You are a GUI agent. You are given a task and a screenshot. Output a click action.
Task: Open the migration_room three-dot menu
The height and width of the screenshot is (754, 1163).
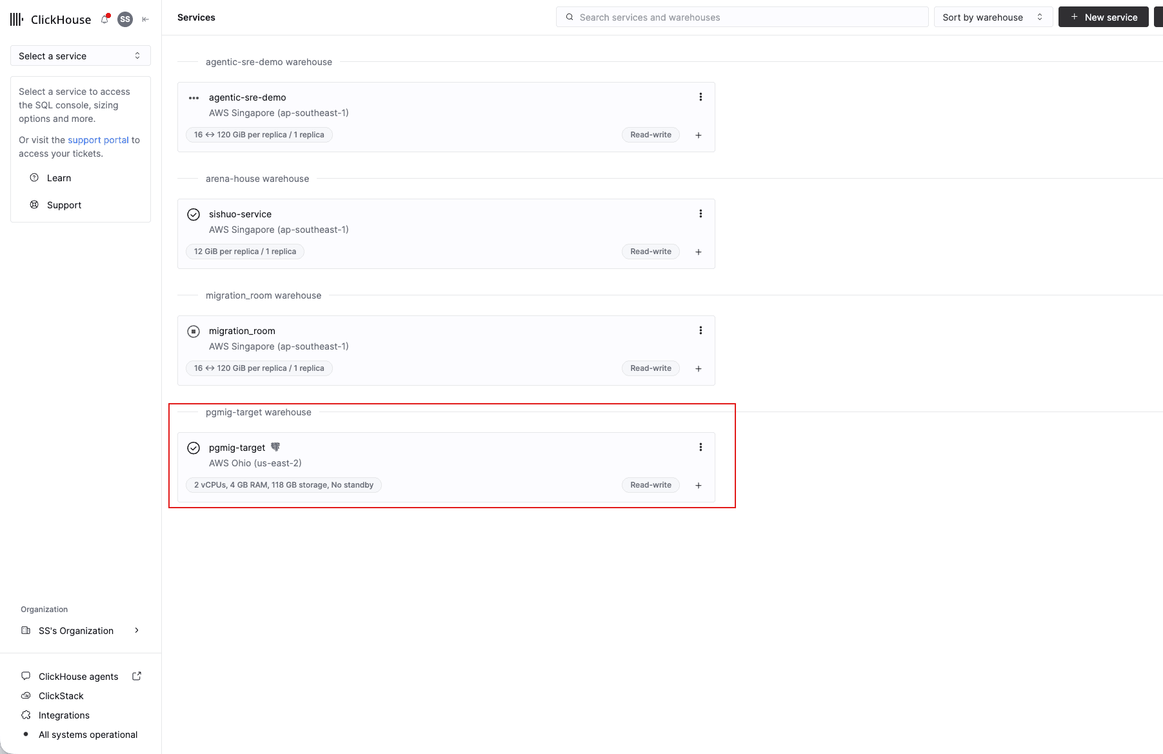[701, 330]
